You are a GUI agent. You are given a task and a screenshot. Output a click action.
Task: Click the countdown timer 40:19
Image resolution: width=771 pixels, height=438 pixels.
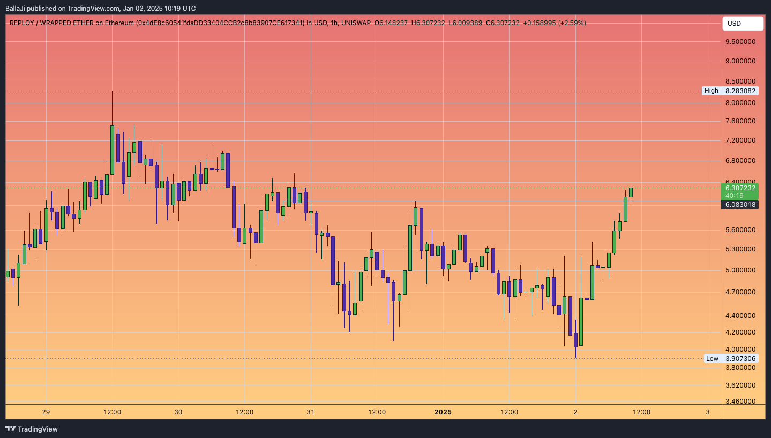[x=735, y=196]
